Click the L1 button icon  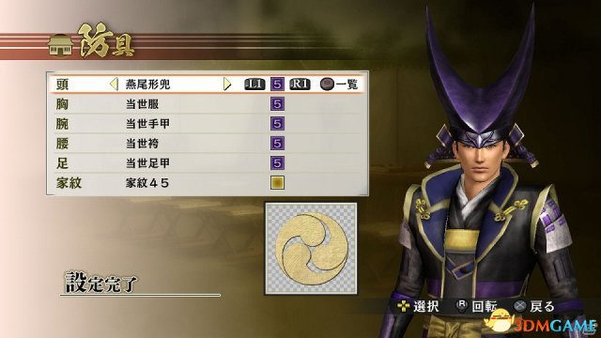254,84
